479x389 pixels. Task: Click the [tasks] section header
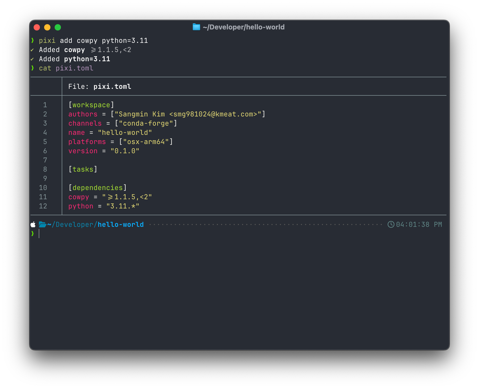tap(83, 170)
